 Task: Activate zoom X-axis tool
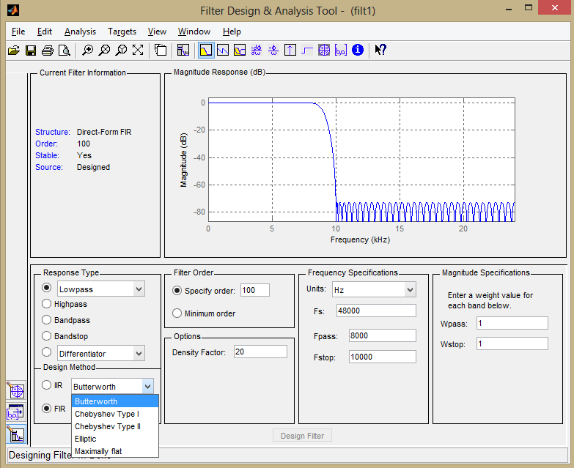tap(104, 50)
